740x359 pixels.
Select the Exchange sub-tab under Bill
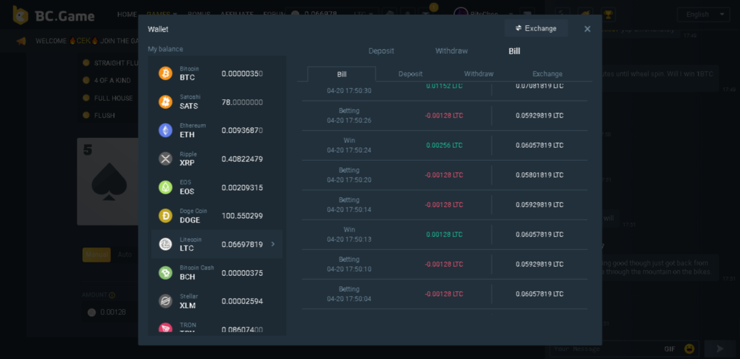pos(547,74)
